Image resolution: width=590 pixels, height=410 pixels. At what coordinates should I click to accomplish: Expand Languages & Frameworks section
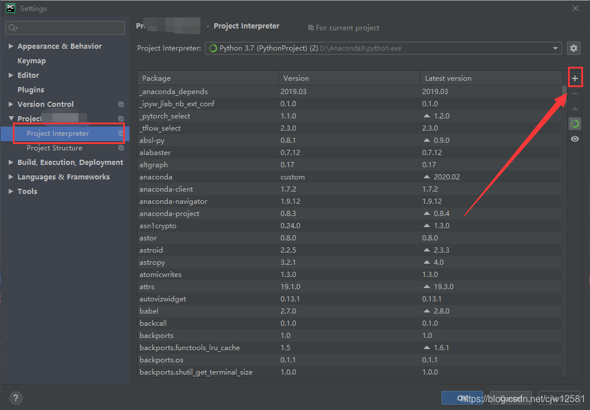[x=11, y=177]
